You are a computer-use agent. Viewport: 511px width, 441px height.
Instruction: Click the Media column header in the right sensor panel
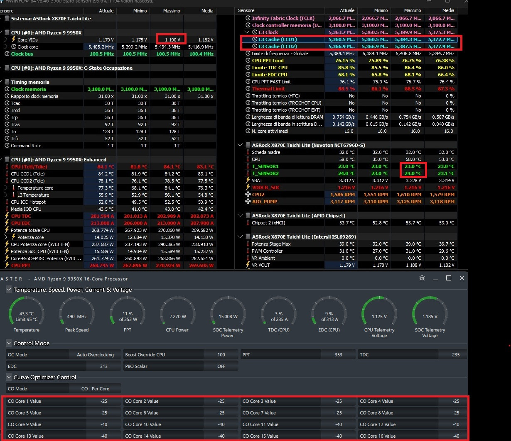tap(440, 10)
